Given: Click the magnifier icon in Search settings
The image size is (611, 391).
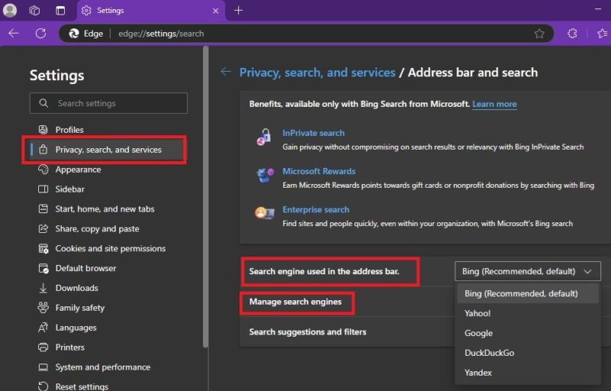Looking at the screenshot, I should click(44, 103).
